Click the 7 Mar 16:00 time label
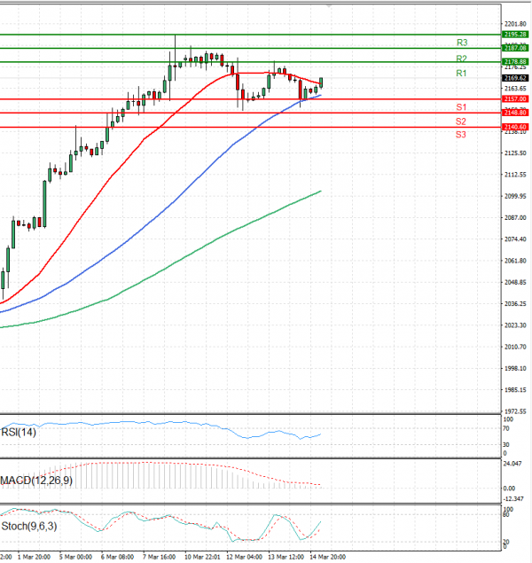This screenshot has height=563, width=532. 159,557
